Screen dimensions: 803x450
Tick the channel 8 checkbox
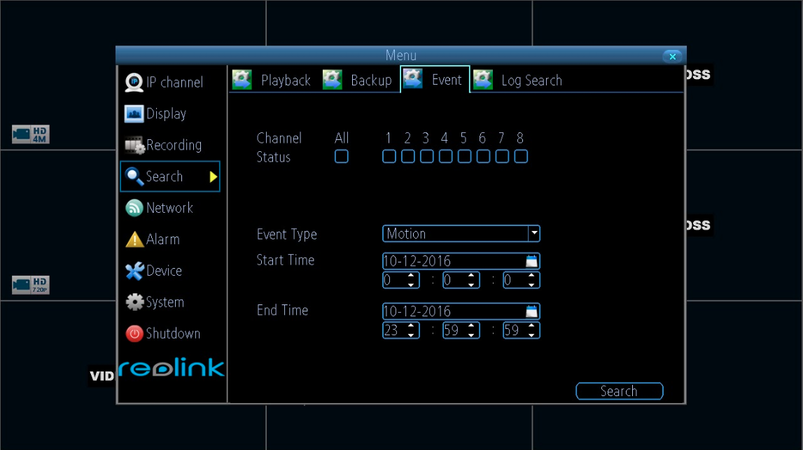519,156
